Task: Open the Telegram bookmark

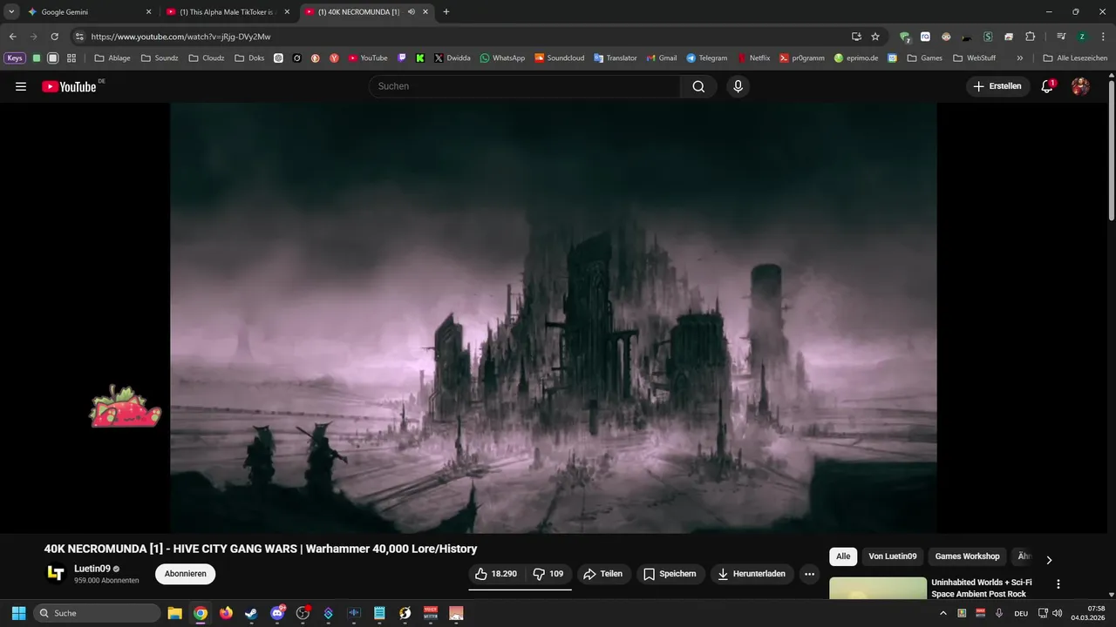Action: coord(706,58)
